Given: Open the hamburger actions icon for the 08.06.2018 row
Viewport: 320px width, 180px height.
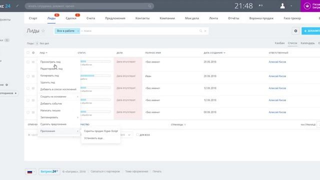Looking at the screenshot, I should 33,112.
